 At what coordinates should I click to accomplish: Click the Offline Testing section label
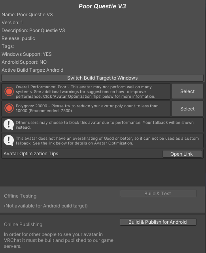click(x=20, y=196)
